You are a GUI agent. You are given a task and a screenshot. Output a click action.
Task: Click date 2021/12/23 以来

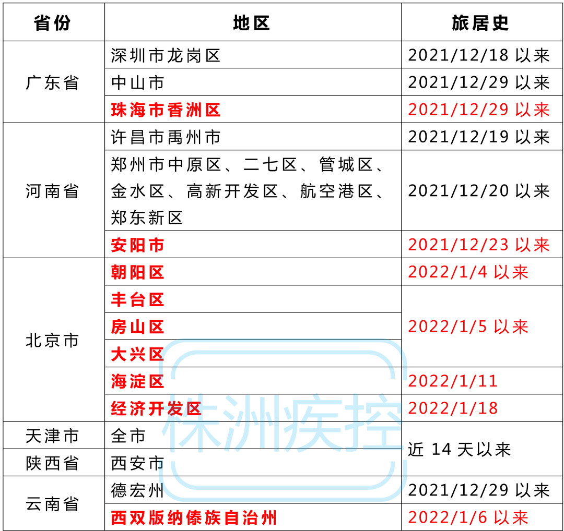[479, 245]
